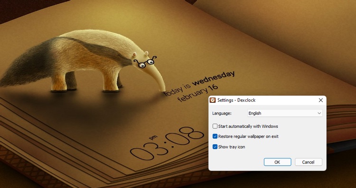
Task: Confirm settings with the OK button
Action: click(x=277, y=162)
